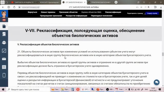Open the Windows Start menu
The height and width of the screenshot is (92, 164).
[x=3, y=89]
